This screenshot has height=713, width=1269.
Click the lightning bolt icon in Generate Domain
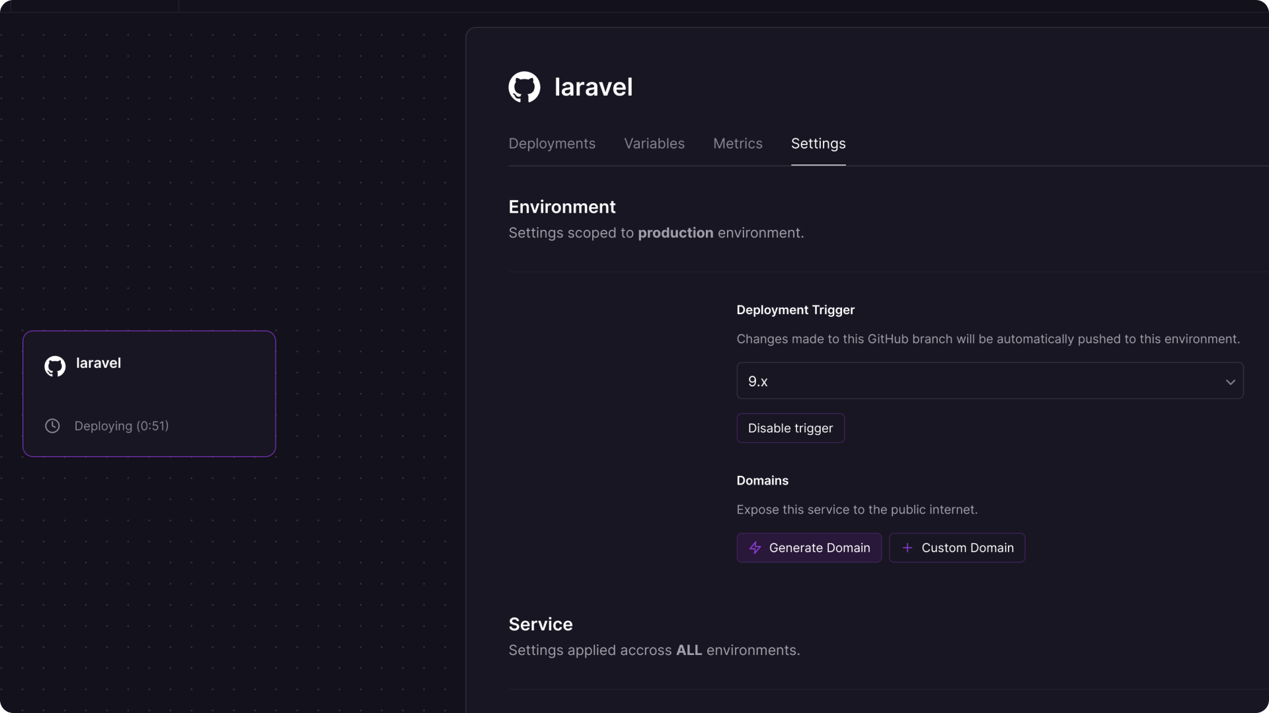point(755,548)
